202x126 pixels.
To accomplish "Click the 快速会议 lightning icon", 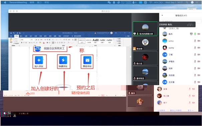I will tap(63, 60).
